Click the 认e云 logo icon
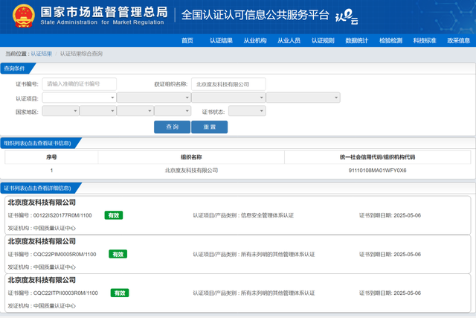 click(367, 16)
